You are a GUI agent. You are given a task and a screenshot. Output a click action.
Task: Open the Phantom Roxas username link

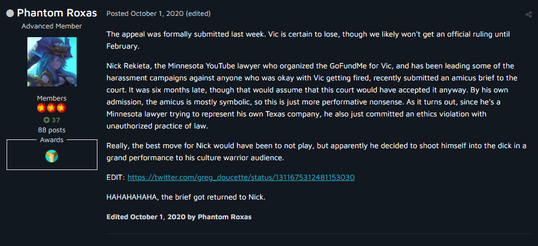(x=57, y=13)
